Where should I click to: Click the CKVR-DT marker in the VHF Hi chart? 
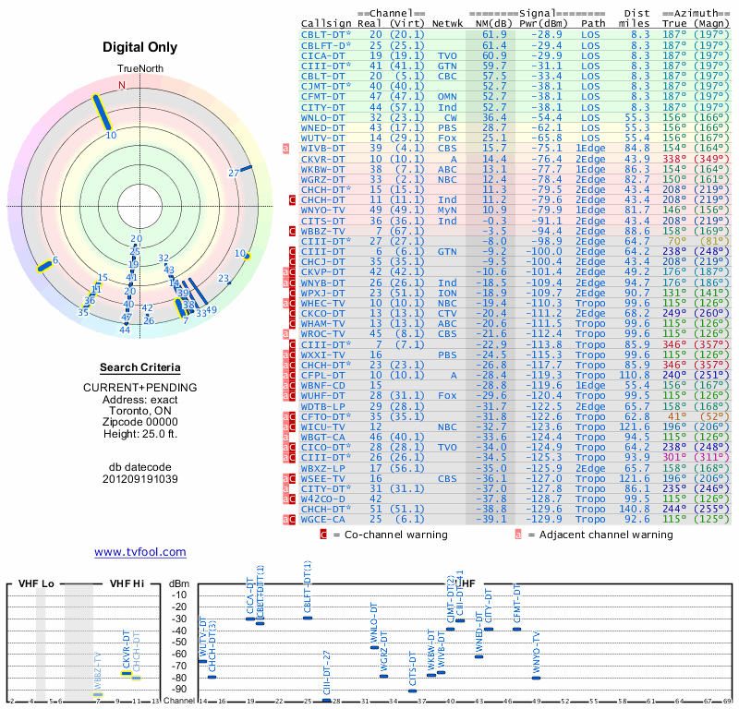tap(127, 673)
